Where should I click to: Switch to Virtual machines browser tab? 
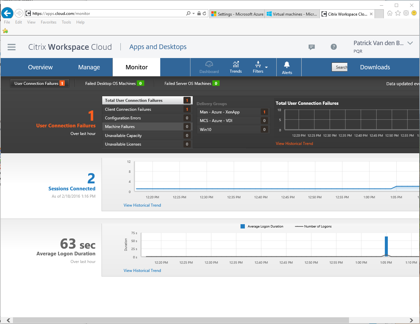(x=292, y=14)
